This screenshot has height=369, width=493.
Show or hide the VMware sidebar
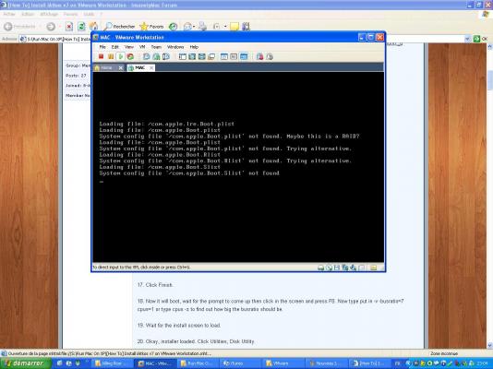[x=183, y=56]
